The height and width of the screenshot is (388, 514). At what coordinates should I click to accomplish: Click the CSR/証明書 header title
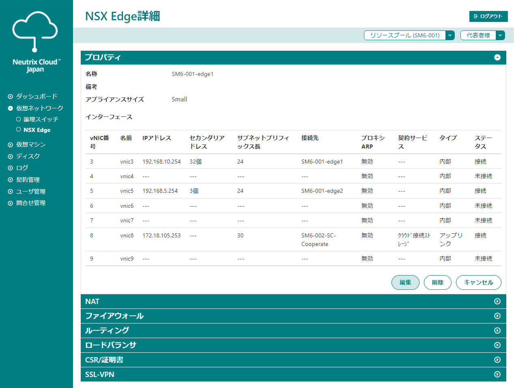coord(104,360)
